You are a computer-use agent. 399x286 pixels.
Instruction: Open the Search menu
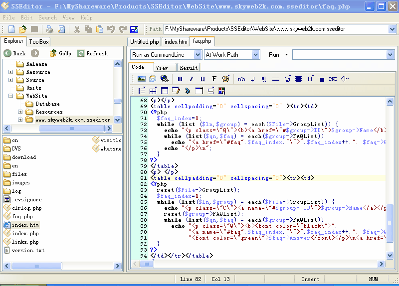(x=47, y=17)
